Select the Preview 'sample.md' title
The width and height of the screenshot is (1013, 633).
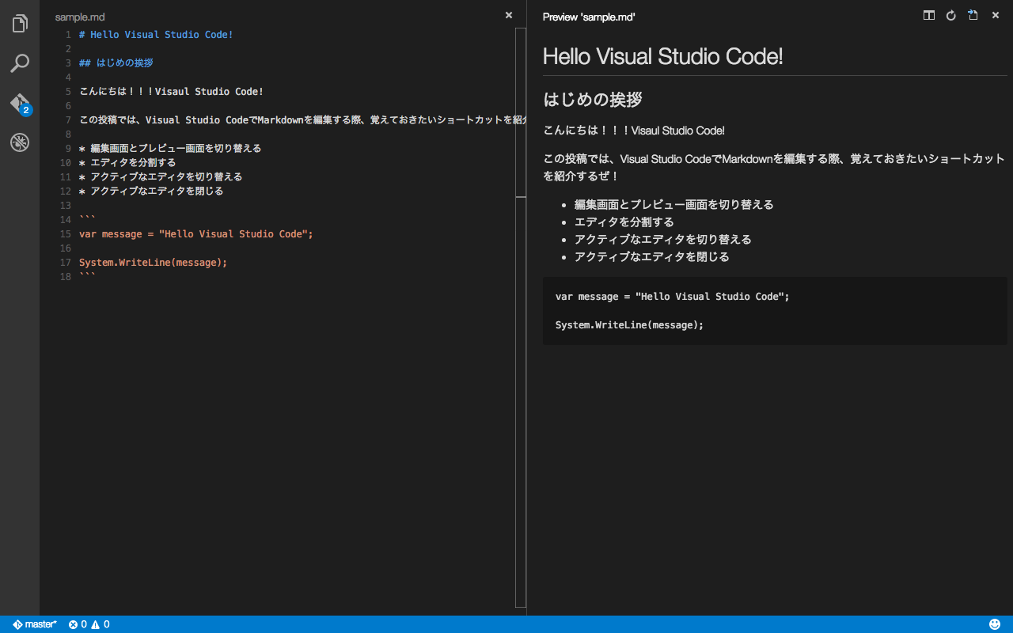[x=589, y=17]
